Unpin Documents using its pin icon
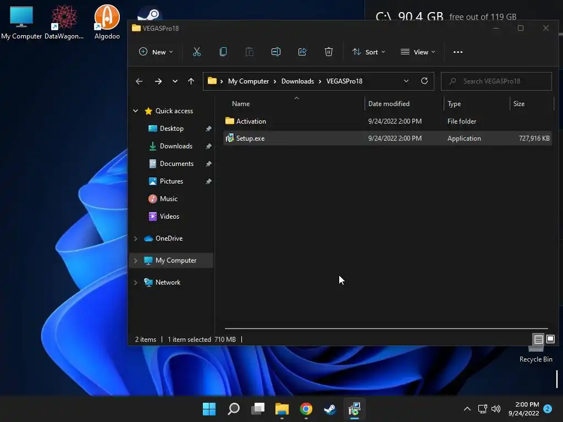Image resolution: width=563 pixels, height=422 pixels. [x=208, y=164]
